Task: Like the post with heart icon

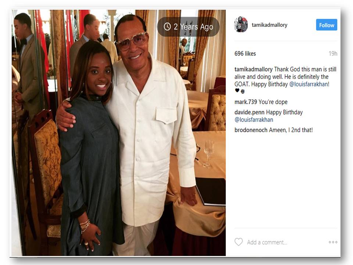Action: (239, 242)
